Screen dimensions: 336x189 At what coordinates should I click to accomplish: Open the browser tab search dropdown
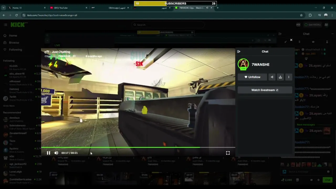pos(3,8)
